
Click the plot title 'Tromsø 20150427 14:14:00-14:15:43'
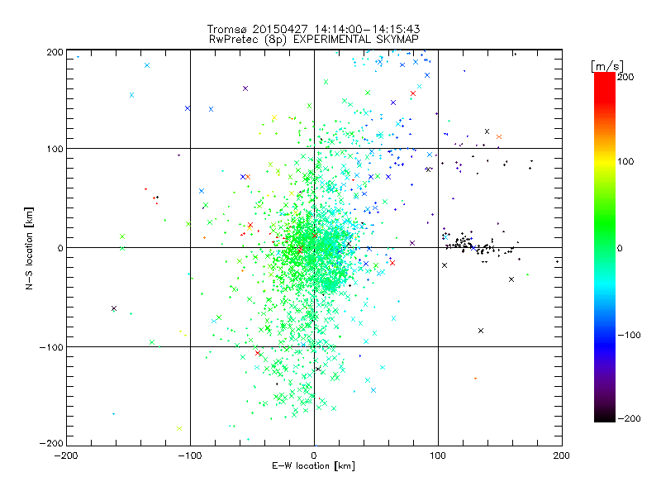coord(313,29)
